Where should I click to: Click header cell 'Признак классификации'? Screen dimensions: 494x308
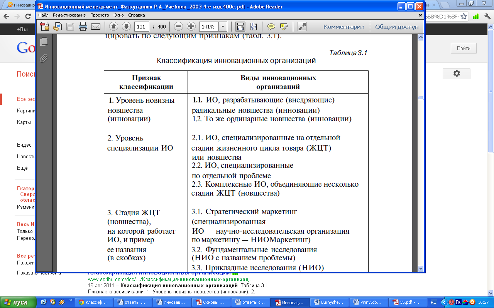click(146, 82)
